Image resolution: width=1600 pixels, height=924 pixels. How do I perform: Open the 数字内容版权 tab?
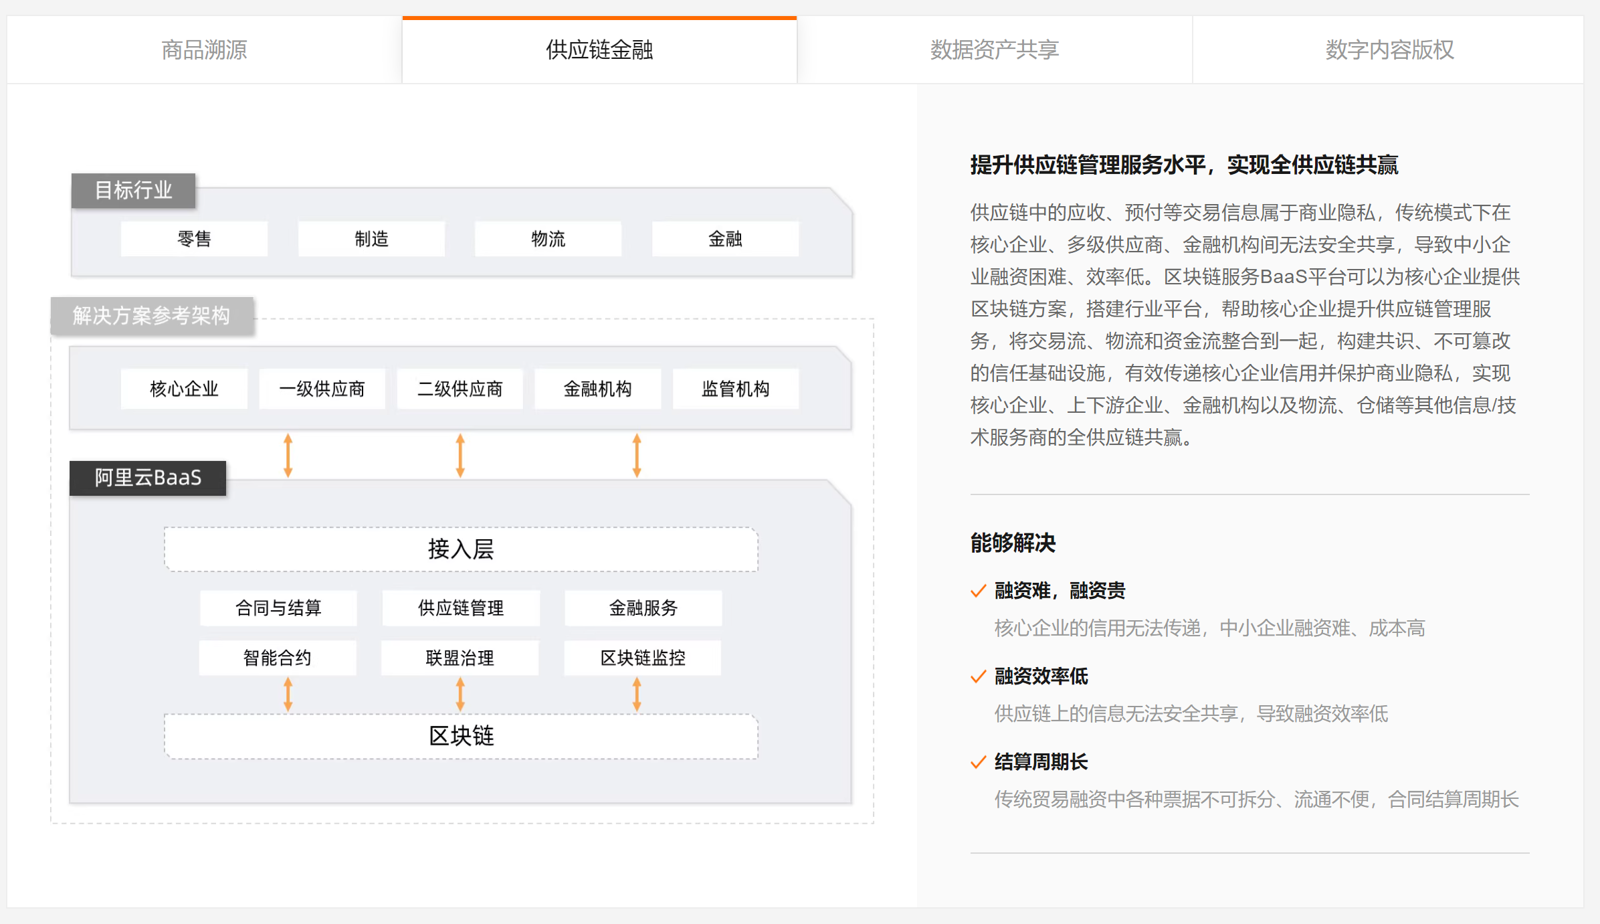1389,50
